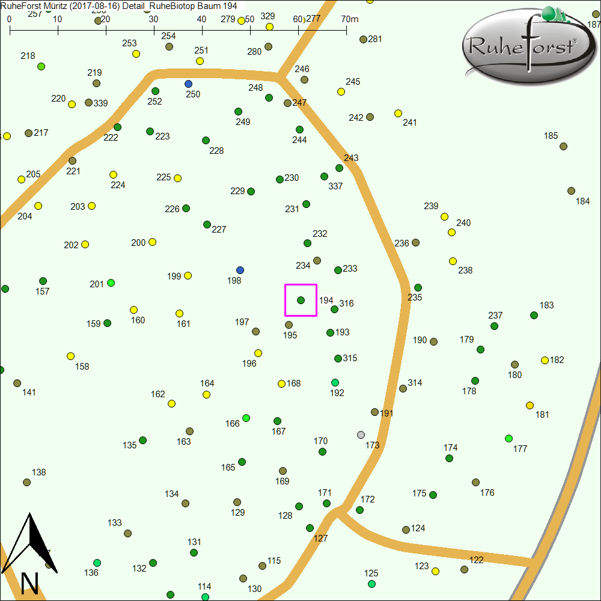The image size is (601, 601).
Task: Click the teal tree marker 192
Action: [335, 382]
